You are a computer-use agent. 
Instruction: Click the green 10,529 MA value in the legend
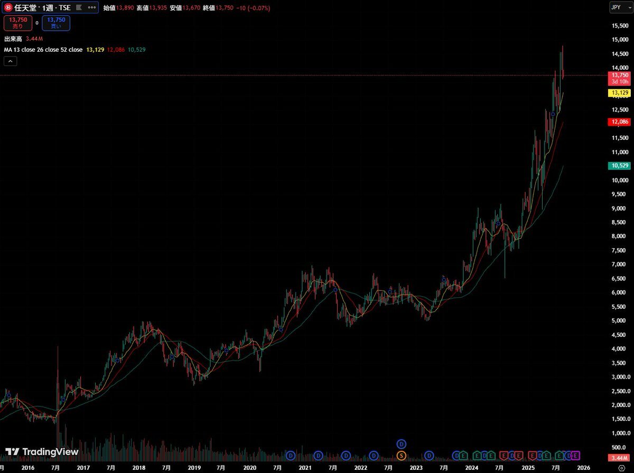click(x=136, y=50)
